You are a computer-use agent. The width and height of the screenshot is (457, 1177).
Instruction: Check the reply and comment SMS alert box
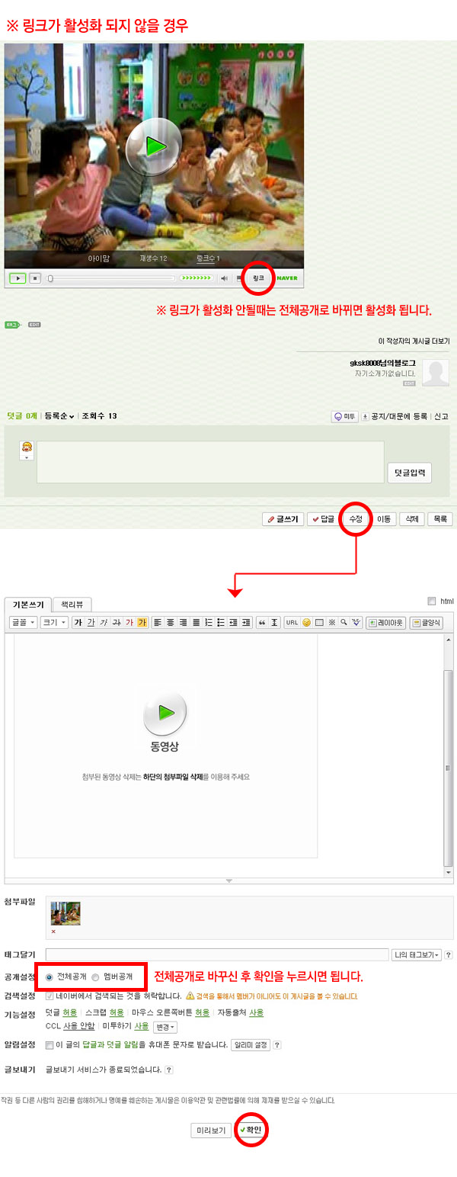click(x=50, y=1045)
